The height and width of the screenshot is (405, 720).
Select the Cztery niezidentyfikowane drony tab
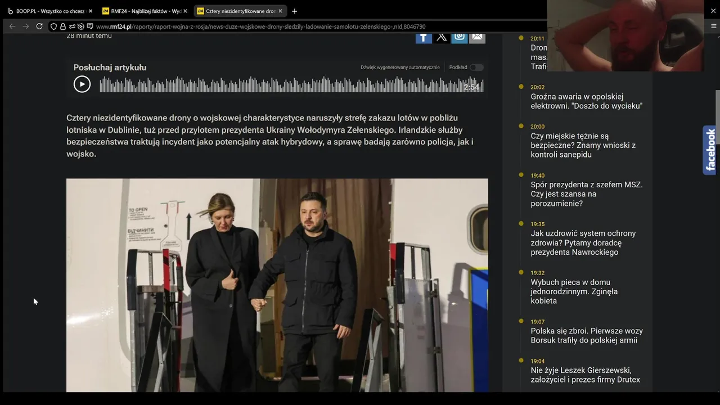pos(239,11)
